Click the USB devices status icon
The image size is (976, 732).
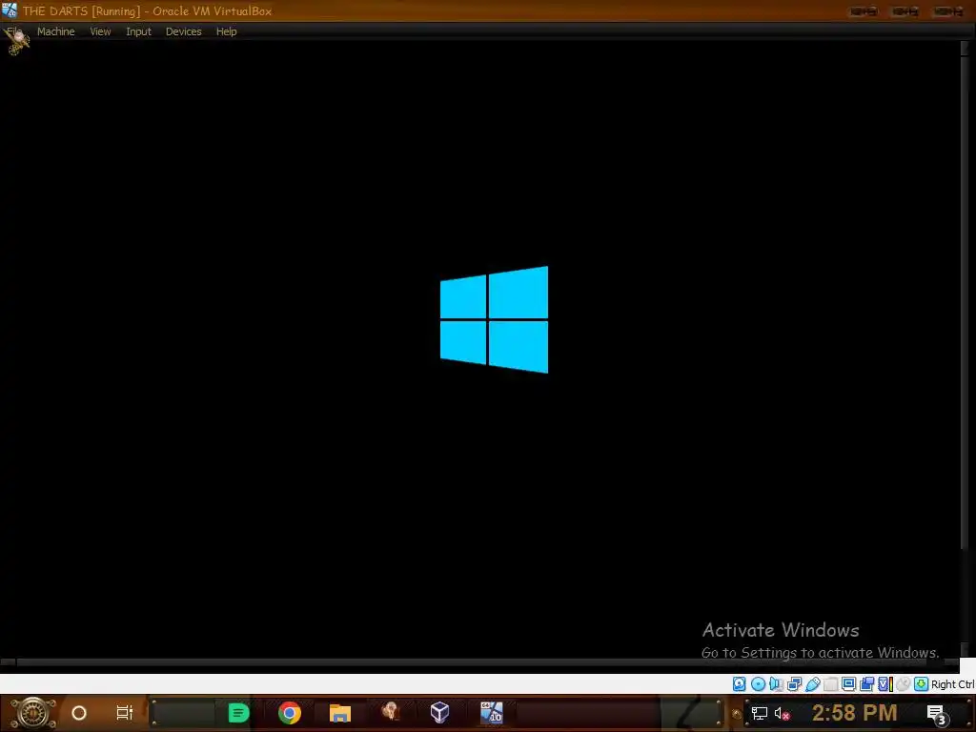812,684
